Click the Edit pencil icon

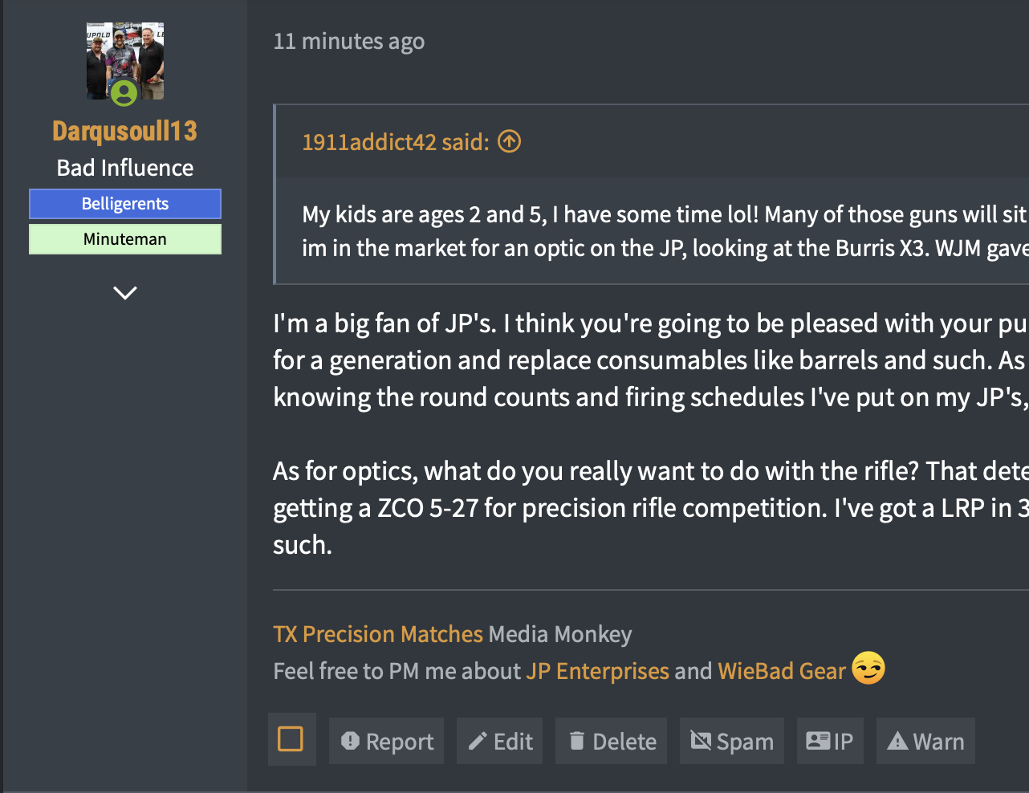click(x=478, y=741)
